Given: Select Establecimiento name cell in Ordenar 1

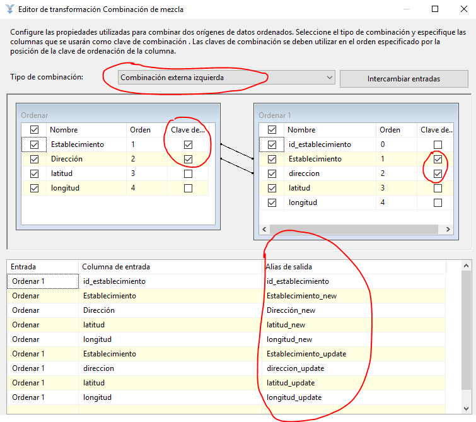Looking at the screenshot, I should click(330, 159).
